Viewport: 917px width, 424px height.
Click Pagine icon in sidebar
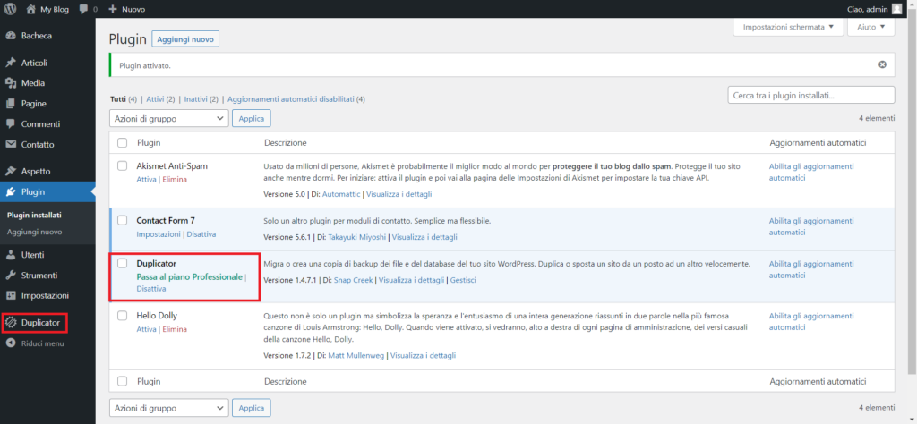click(11, 104)
